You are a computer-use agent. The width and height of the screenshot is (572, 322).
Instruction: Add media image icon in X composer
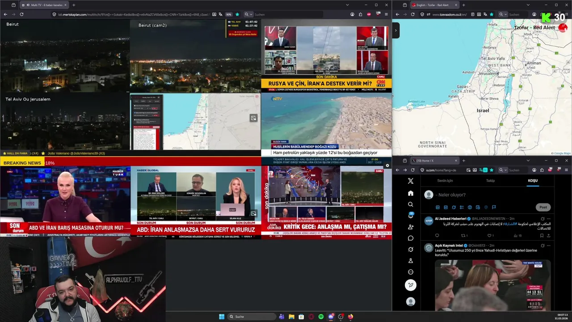pos(437,207)
